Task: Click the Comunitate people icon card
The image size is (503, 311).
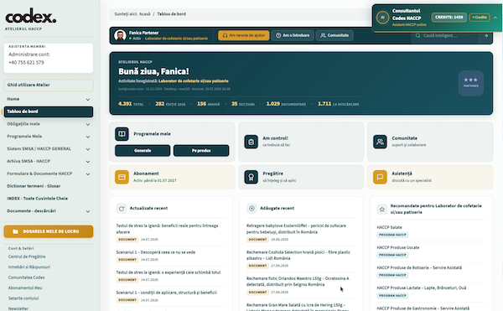Action: click(x=380, y=142)
